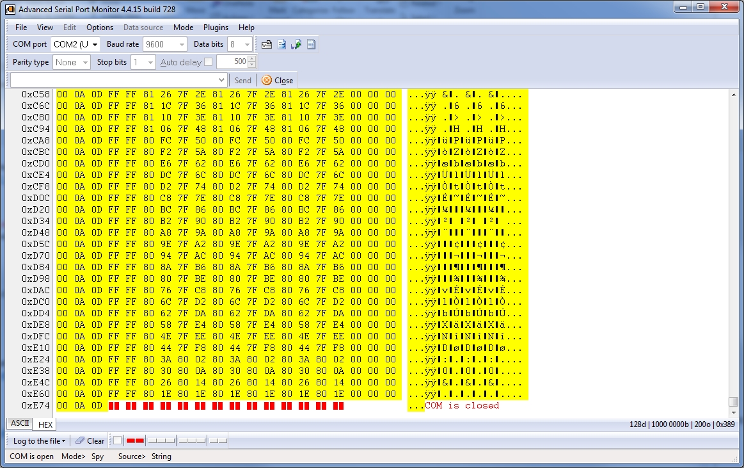Click the vertical scrollbar thumb
This screenshot has height=468, width=744.
pyautogui.click(x=733, y=401)
